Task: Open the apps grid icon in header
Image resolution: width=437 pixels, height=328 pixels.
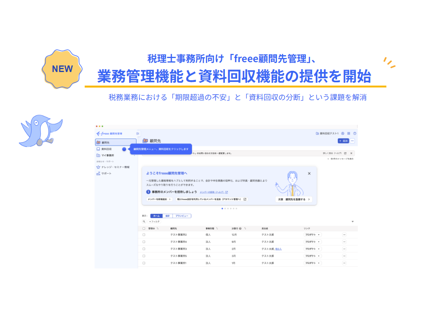Action: (x=349, y=134)
